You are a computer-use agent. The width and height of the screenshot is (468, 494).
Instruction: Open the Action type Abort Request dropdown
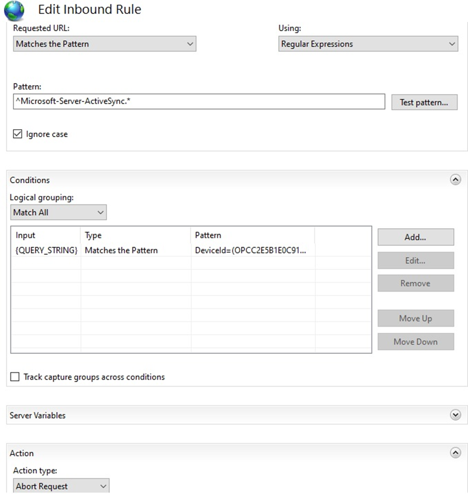click(x=61, y=486)
